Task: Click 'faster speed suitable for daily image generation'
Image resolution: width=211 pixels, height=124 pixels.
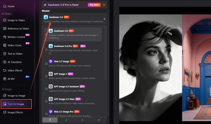Action: tap(72, 103)
